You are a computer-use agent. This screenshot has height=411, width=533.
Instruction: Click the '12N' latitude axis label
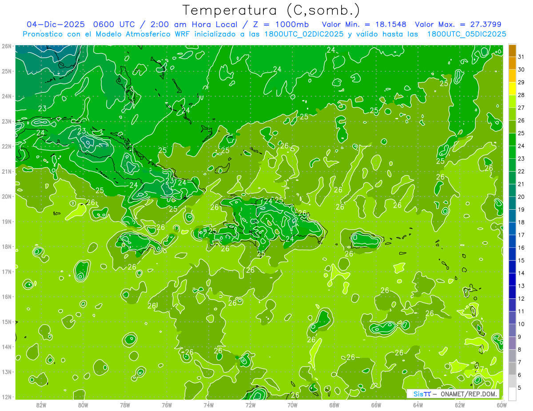(6, 397)
